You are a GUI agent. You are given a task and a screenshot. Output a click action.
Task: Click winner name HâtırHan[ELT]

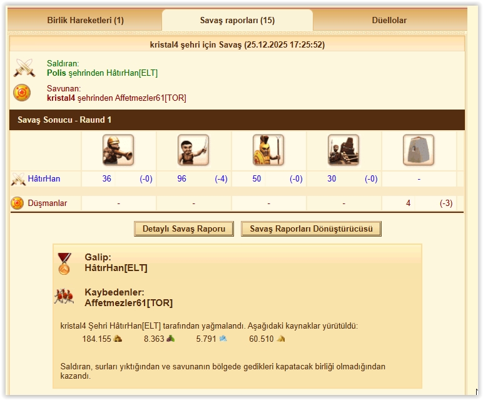[x=116, y=268]
